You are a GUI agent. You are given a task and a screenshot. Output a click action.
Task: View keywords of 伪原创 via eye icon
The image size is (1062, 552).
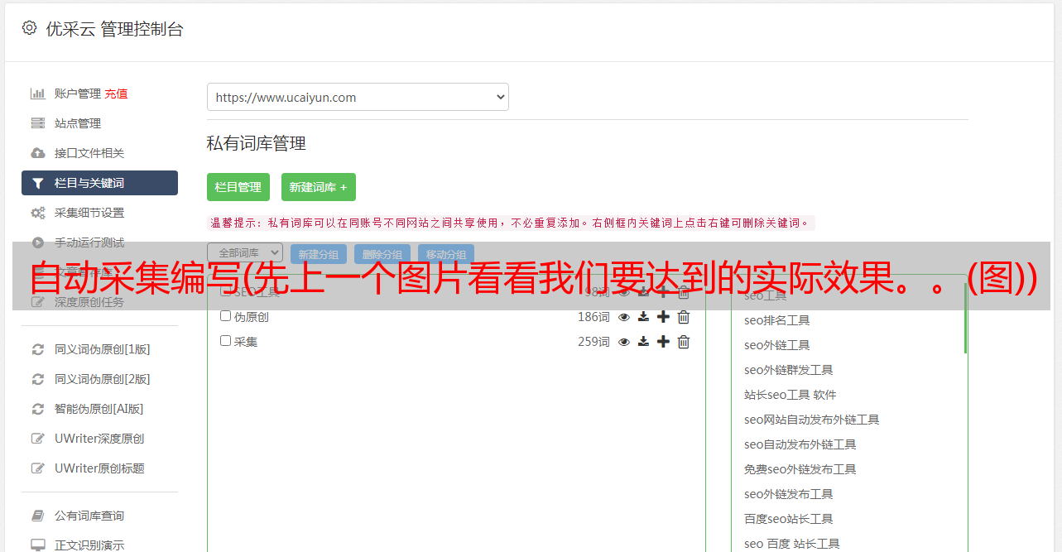click(x=624, y=317)
